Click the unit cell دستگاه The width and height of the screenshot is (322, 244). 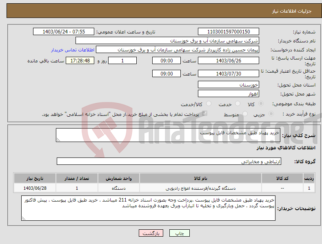pyautogui.click(x=119, y=188)
